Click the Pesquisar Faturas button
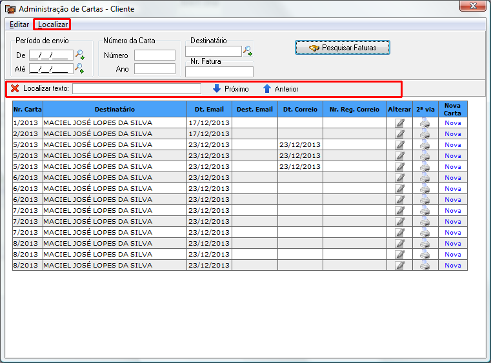Viewport: 491px width, 363px height. (342, 48)
